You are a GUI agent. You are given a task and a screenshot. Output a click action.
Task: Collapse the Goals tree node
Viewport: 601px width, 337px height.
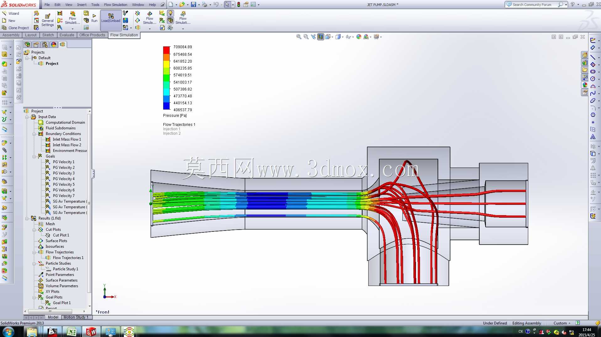pos(34,157)
